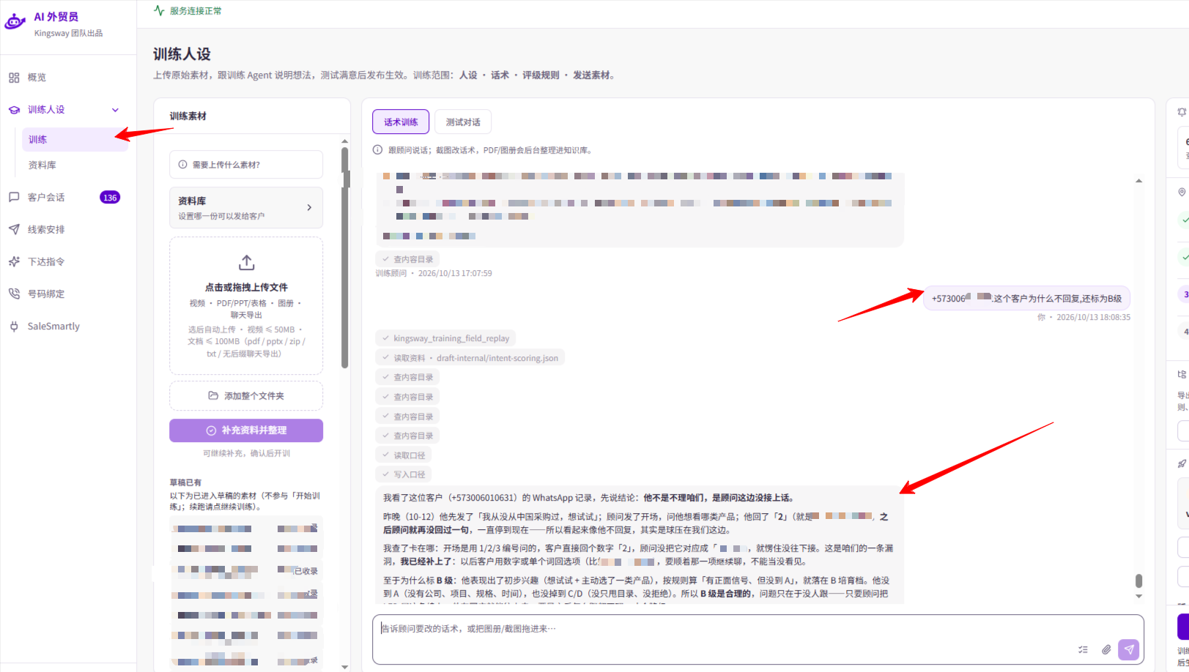Image resolution: width=1189 pixels, height=672 pixels.
Task: Click the upload arrow icon
Action: click(246, 262)
